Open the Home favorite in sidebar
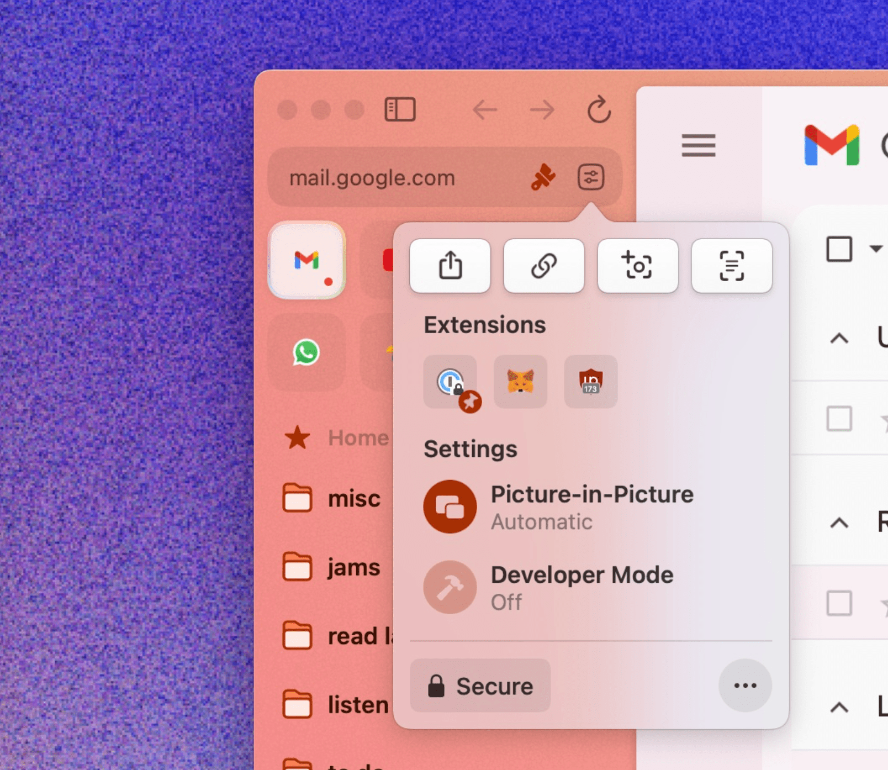The height and width of the screenshot is (770, 888). 336,438
